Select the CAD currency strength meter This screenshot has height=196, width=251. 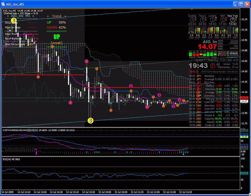[x=217, y=31]
